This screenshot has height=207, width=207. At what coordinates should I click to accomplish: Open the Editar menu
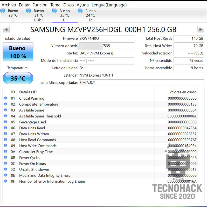(x=24, y=5)
